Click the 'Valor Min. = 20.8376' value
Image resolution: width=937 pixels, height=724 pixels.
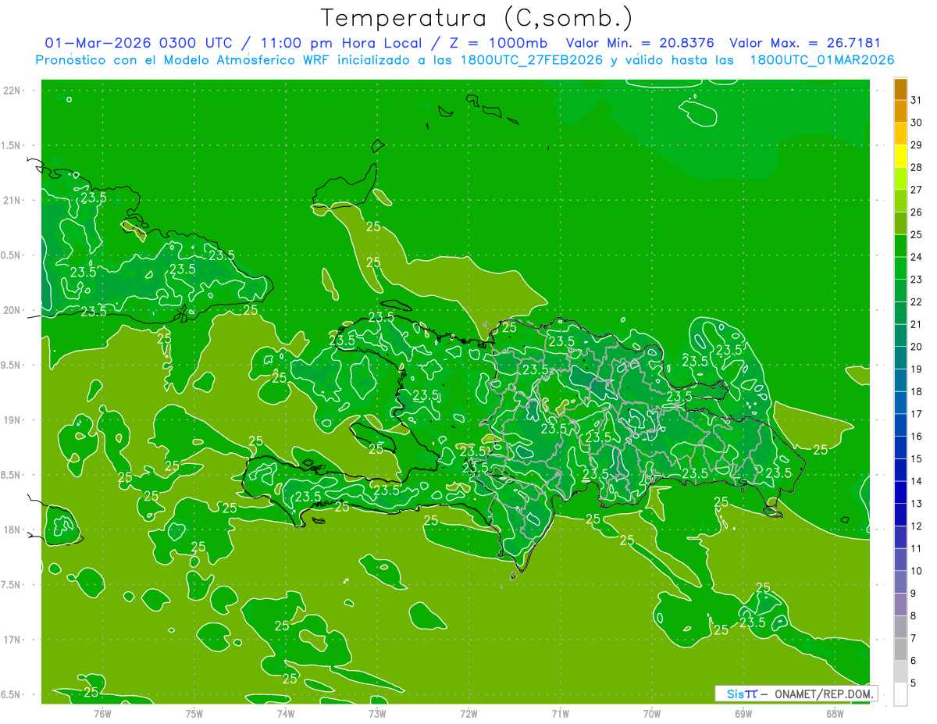click(641, 43)
